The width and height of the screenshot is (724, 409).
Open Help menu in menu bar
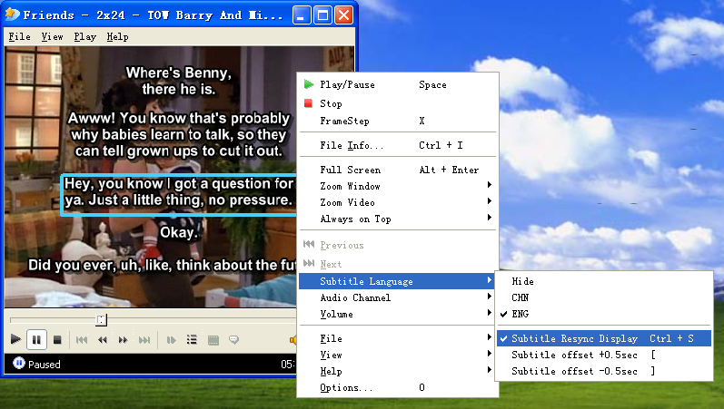click(118, 37)
